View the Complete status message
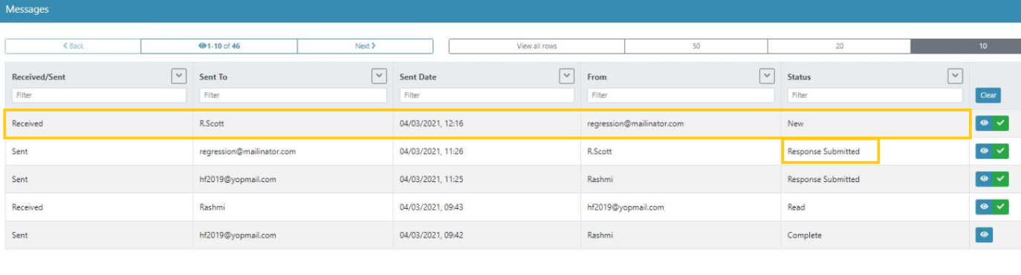This screenshot has height=275, width=1021. 984,235
